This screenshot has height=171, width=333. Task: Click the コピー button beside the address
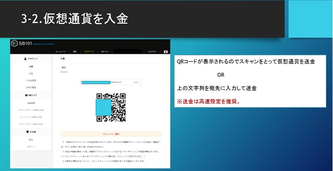pyautogui.click(x=136, y=82)
